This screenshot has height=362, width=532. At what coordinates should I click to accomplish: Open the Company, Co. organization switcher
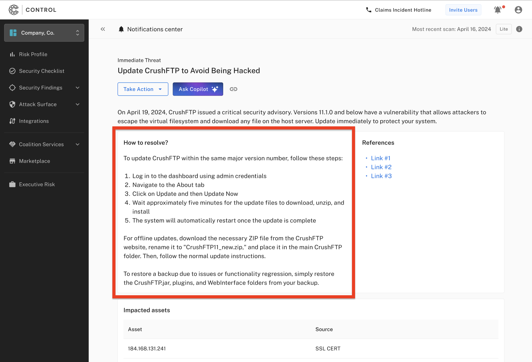44,33
